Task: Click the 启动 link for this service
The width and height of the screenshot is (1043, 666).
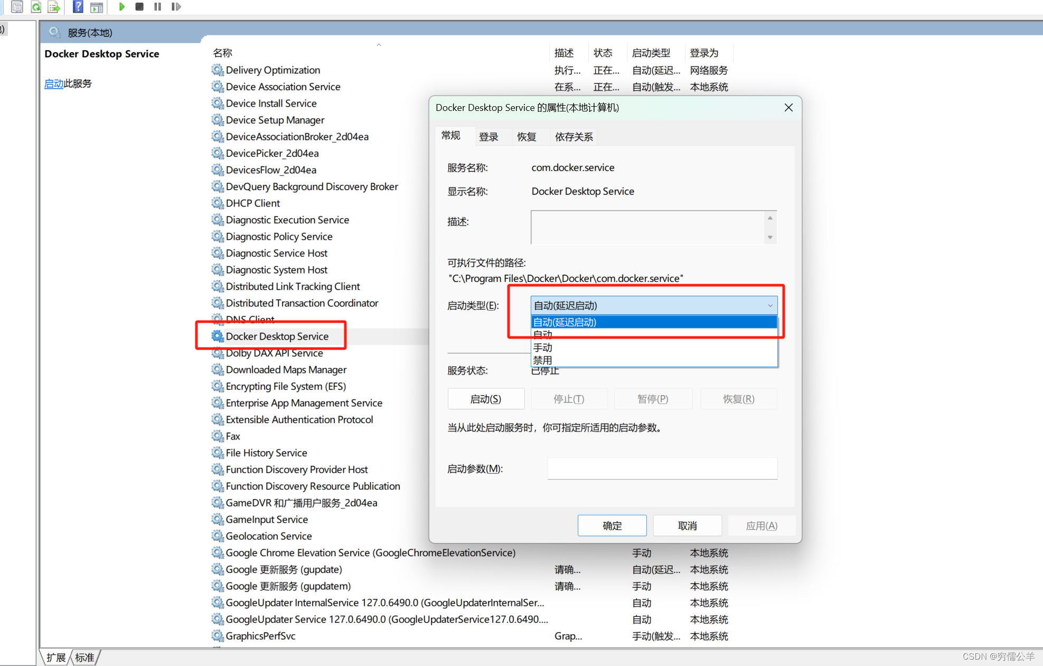Action: tap(53, 83)
